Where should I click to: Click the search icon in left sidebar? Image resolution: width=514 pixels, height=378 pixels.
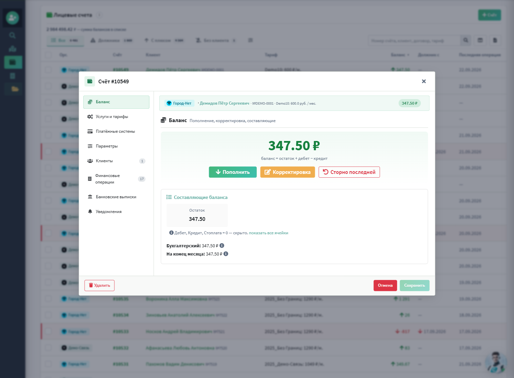[x=12, y=35]
